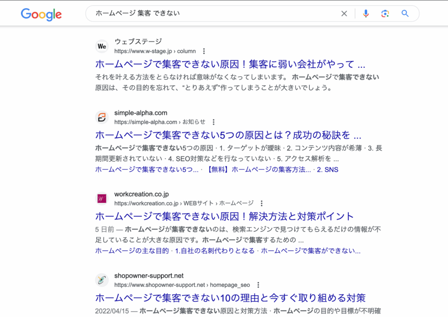
Task: Open result ホームページで集客できない10の理由と今すぐ取り組める対策
Action: pyautogui.click(x=230, y=298)
